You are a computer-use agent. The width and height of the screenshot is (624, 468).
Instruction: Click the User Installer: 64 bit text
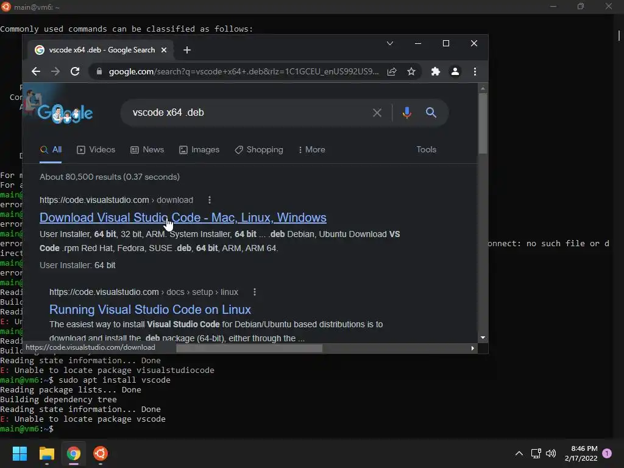pyautogui.click(x=77, y=266)
